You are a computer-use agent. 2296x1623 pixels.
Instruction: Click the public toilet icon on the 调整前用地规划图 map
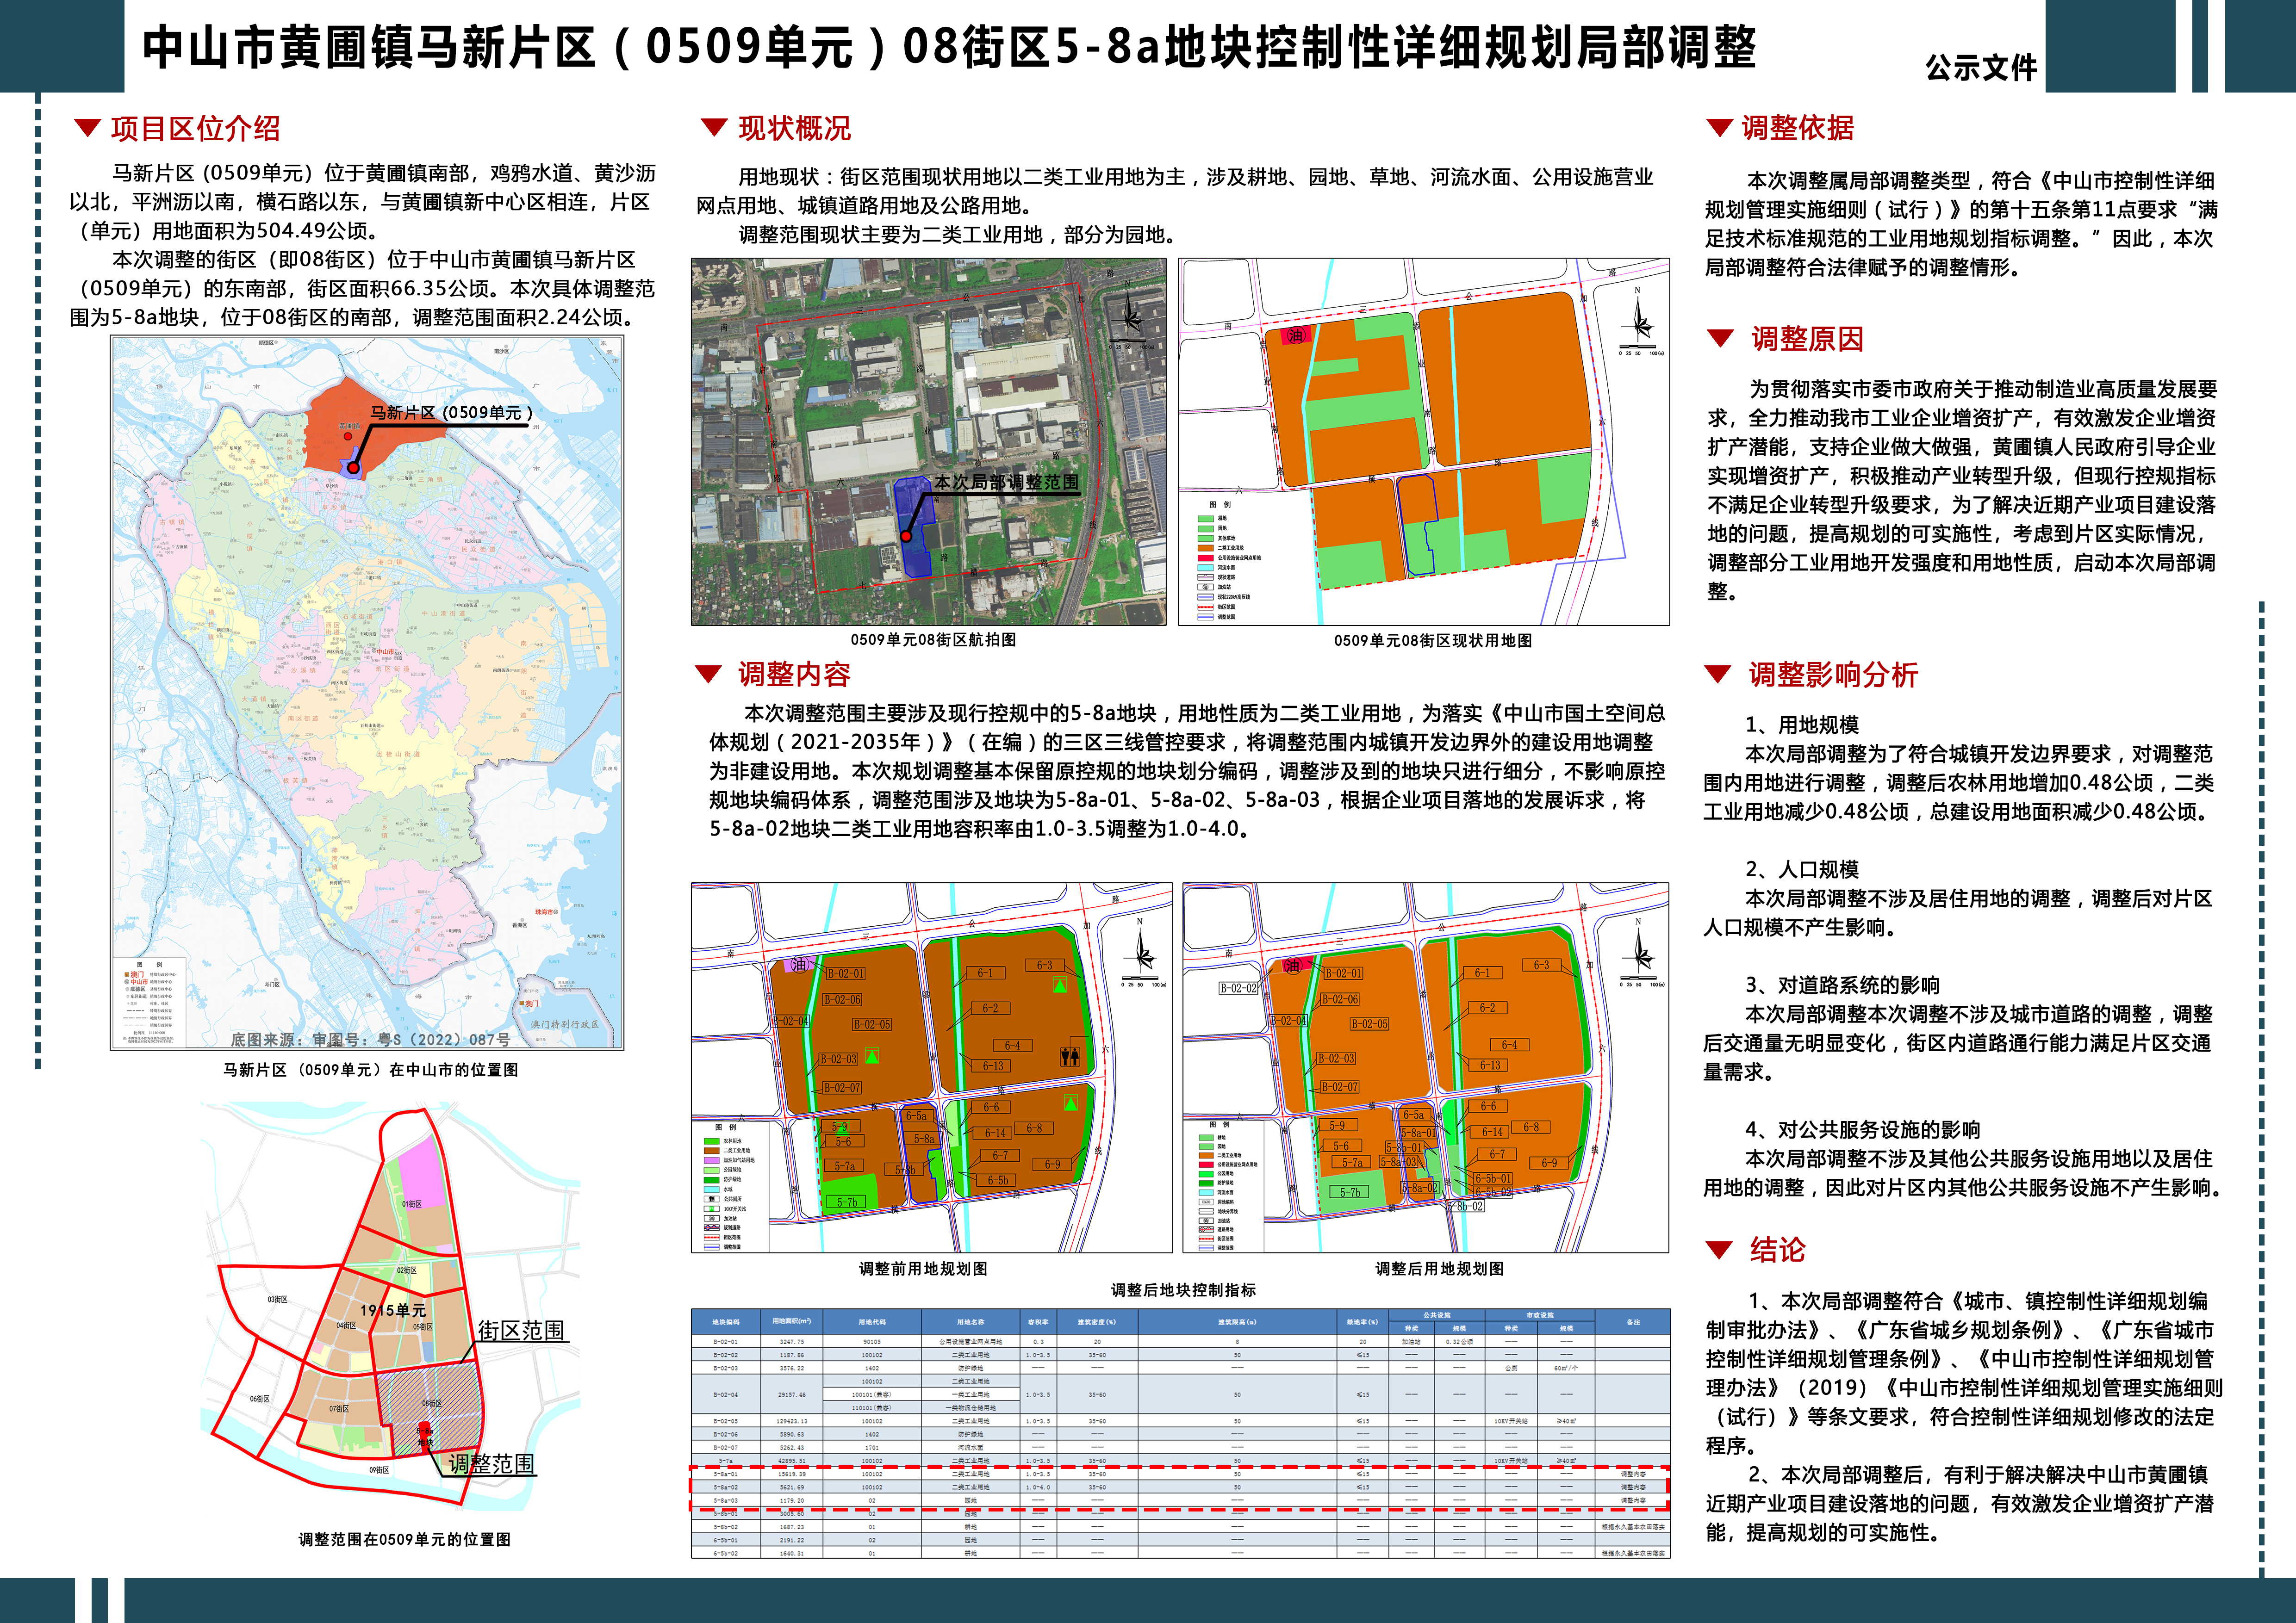pos(1070,1056)
